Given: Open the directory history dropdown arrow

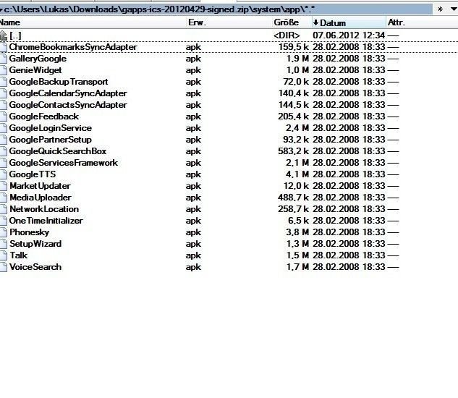Looking at the screenshot, I should coord(454,9).
